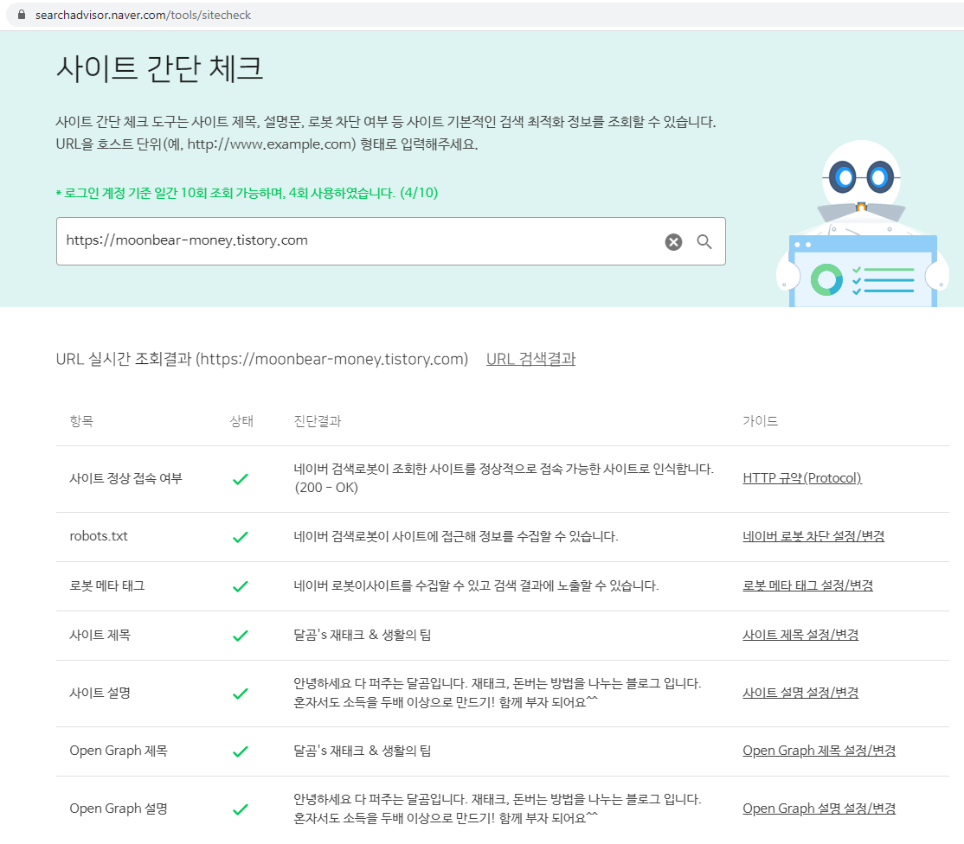This screenshot has height=844, width=964.
Task: Click the Open Graph 설명 row label
Action: 118,809
